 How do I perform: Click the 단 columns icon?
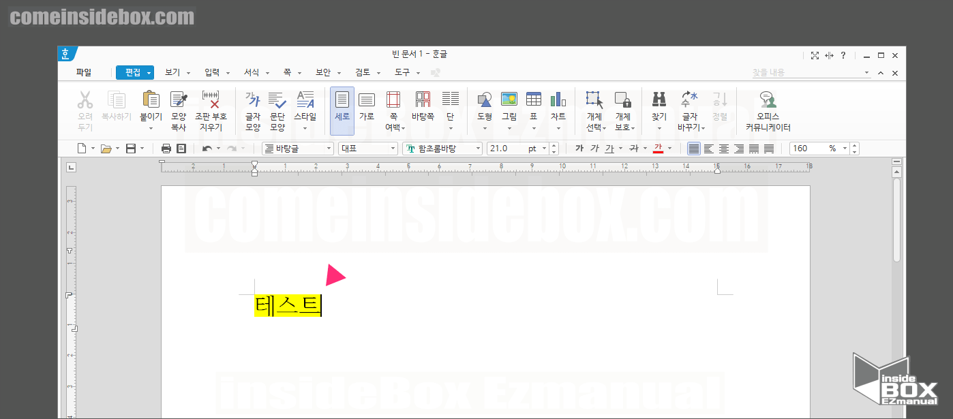(x=450, y=100)
